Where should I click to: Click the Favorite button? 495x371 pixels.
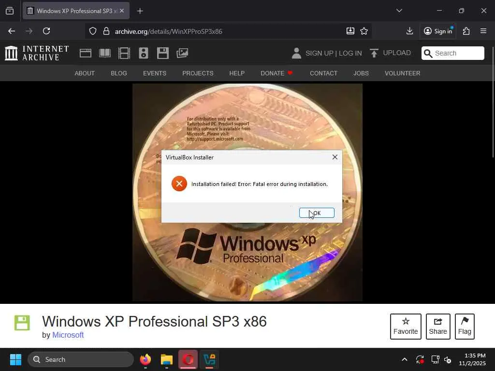(x=406, y=327)
